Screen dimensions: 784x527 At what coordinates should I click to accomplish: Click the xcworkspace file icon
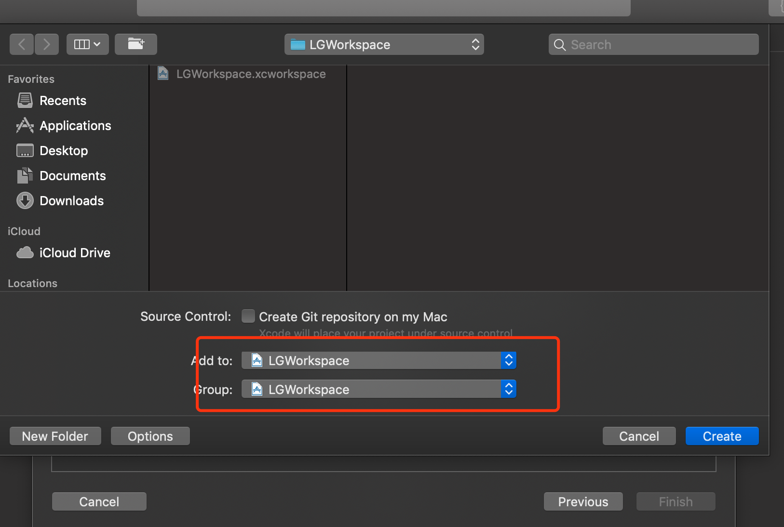163,73
